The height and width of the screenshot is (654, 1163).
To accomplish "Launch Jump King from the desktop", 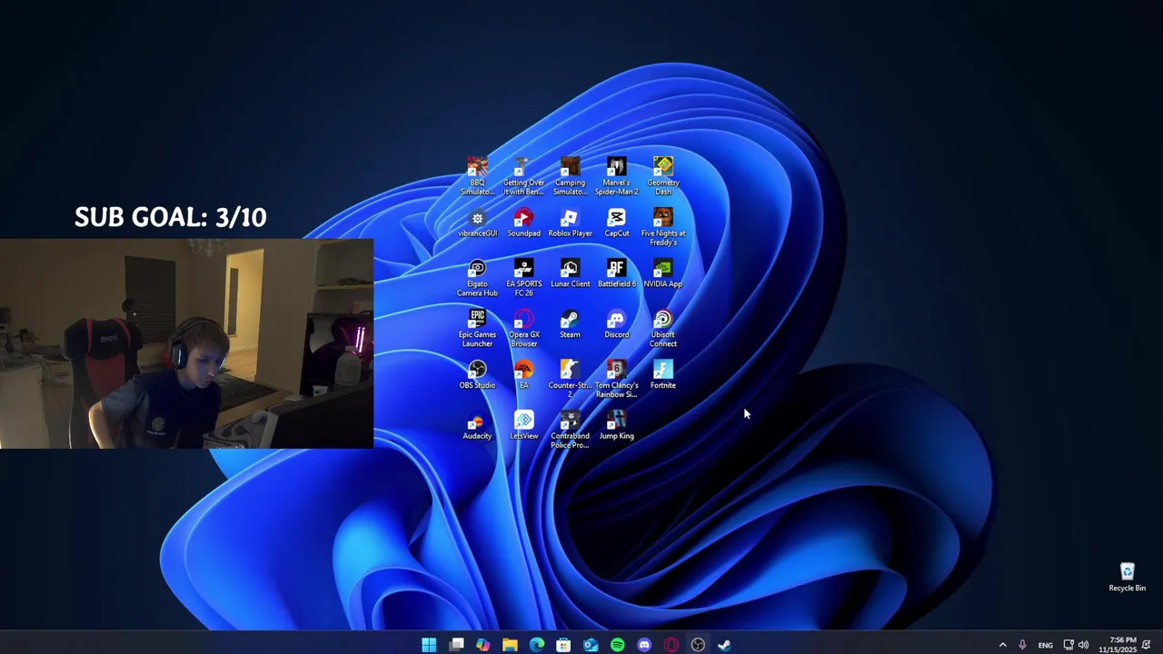I will (x=616, y=427).
